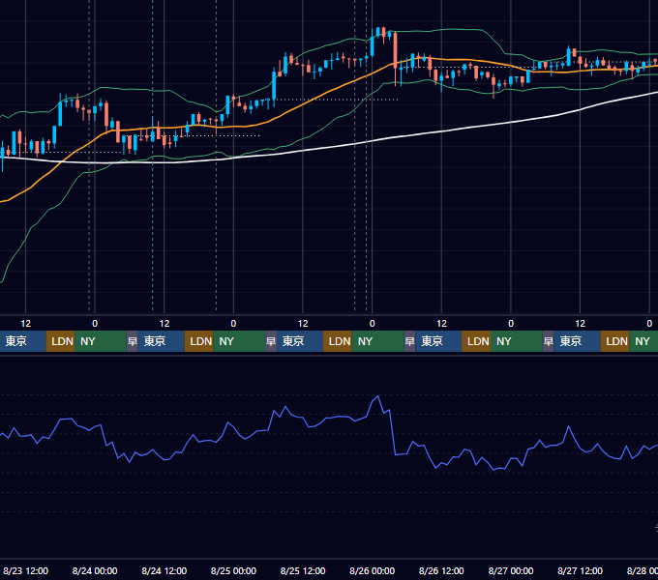Click the 早 early-session block after 8/27 00:00
This screenshot has height=580, width=658.
[548, 341]
